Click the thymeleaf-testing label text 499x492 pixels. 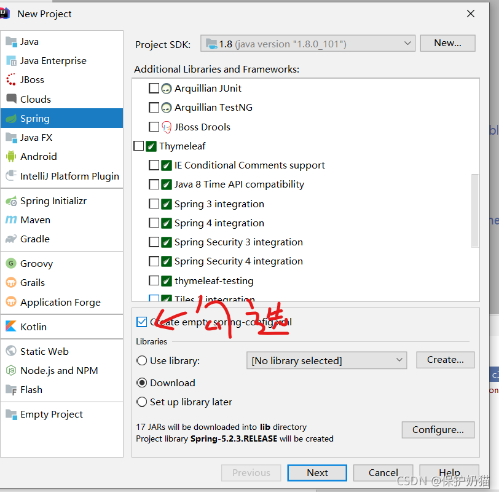point(214,281)
